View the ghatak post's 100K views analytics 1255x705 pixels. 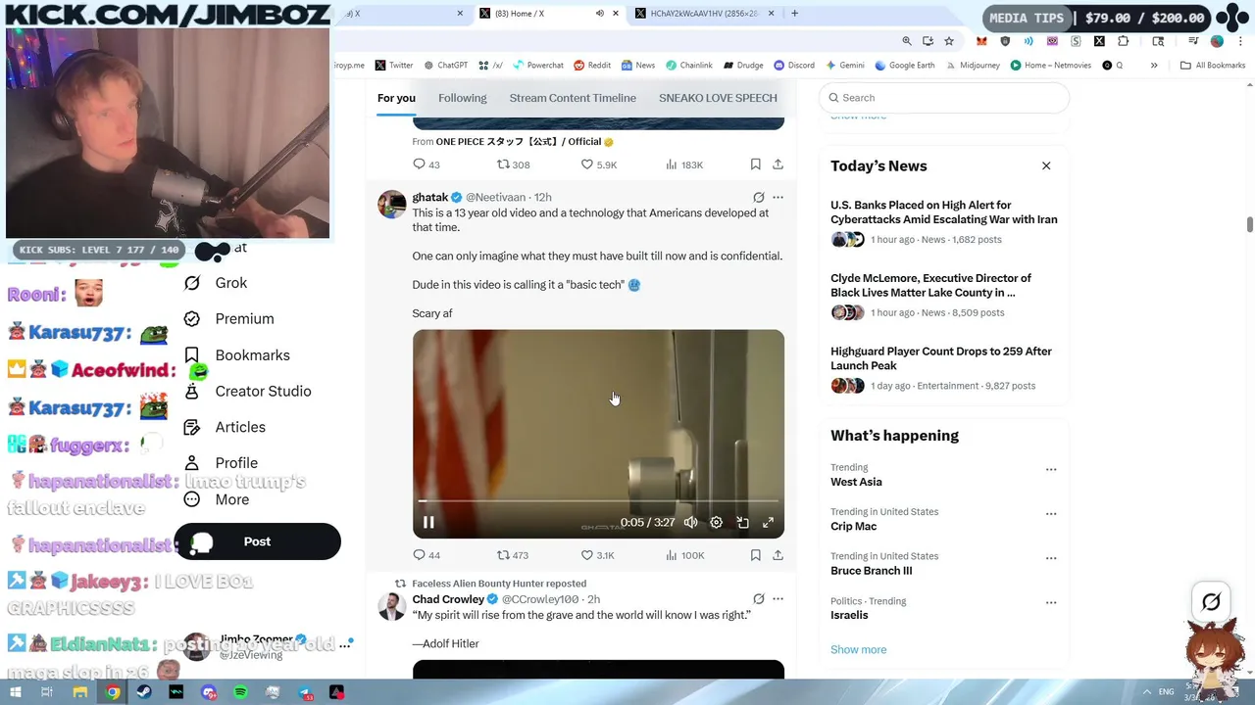[684, 555]
